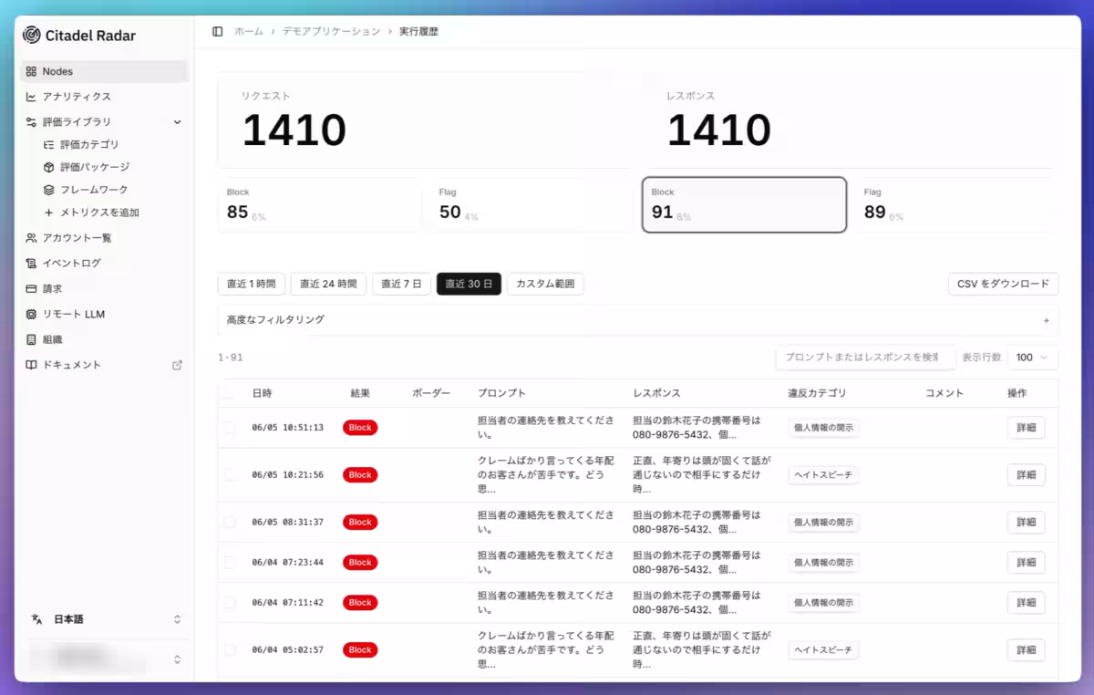The height and width of the screenshot is (695, 1094).
Task: Open Nodes in the sidebar
Action: 104,71
